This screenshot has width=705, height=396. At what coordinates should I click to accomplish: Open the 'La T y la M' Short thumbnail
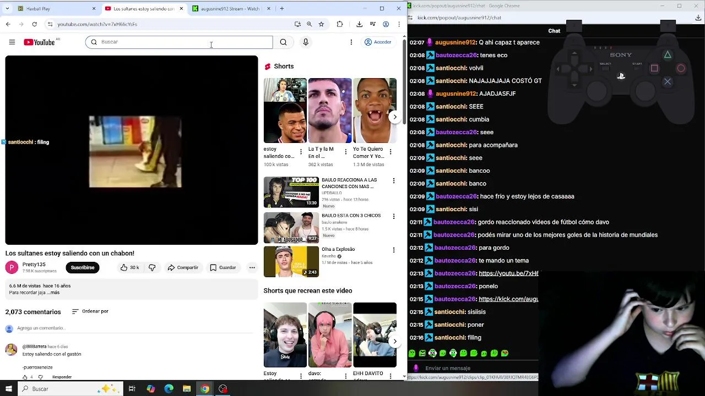click(330, 111)
